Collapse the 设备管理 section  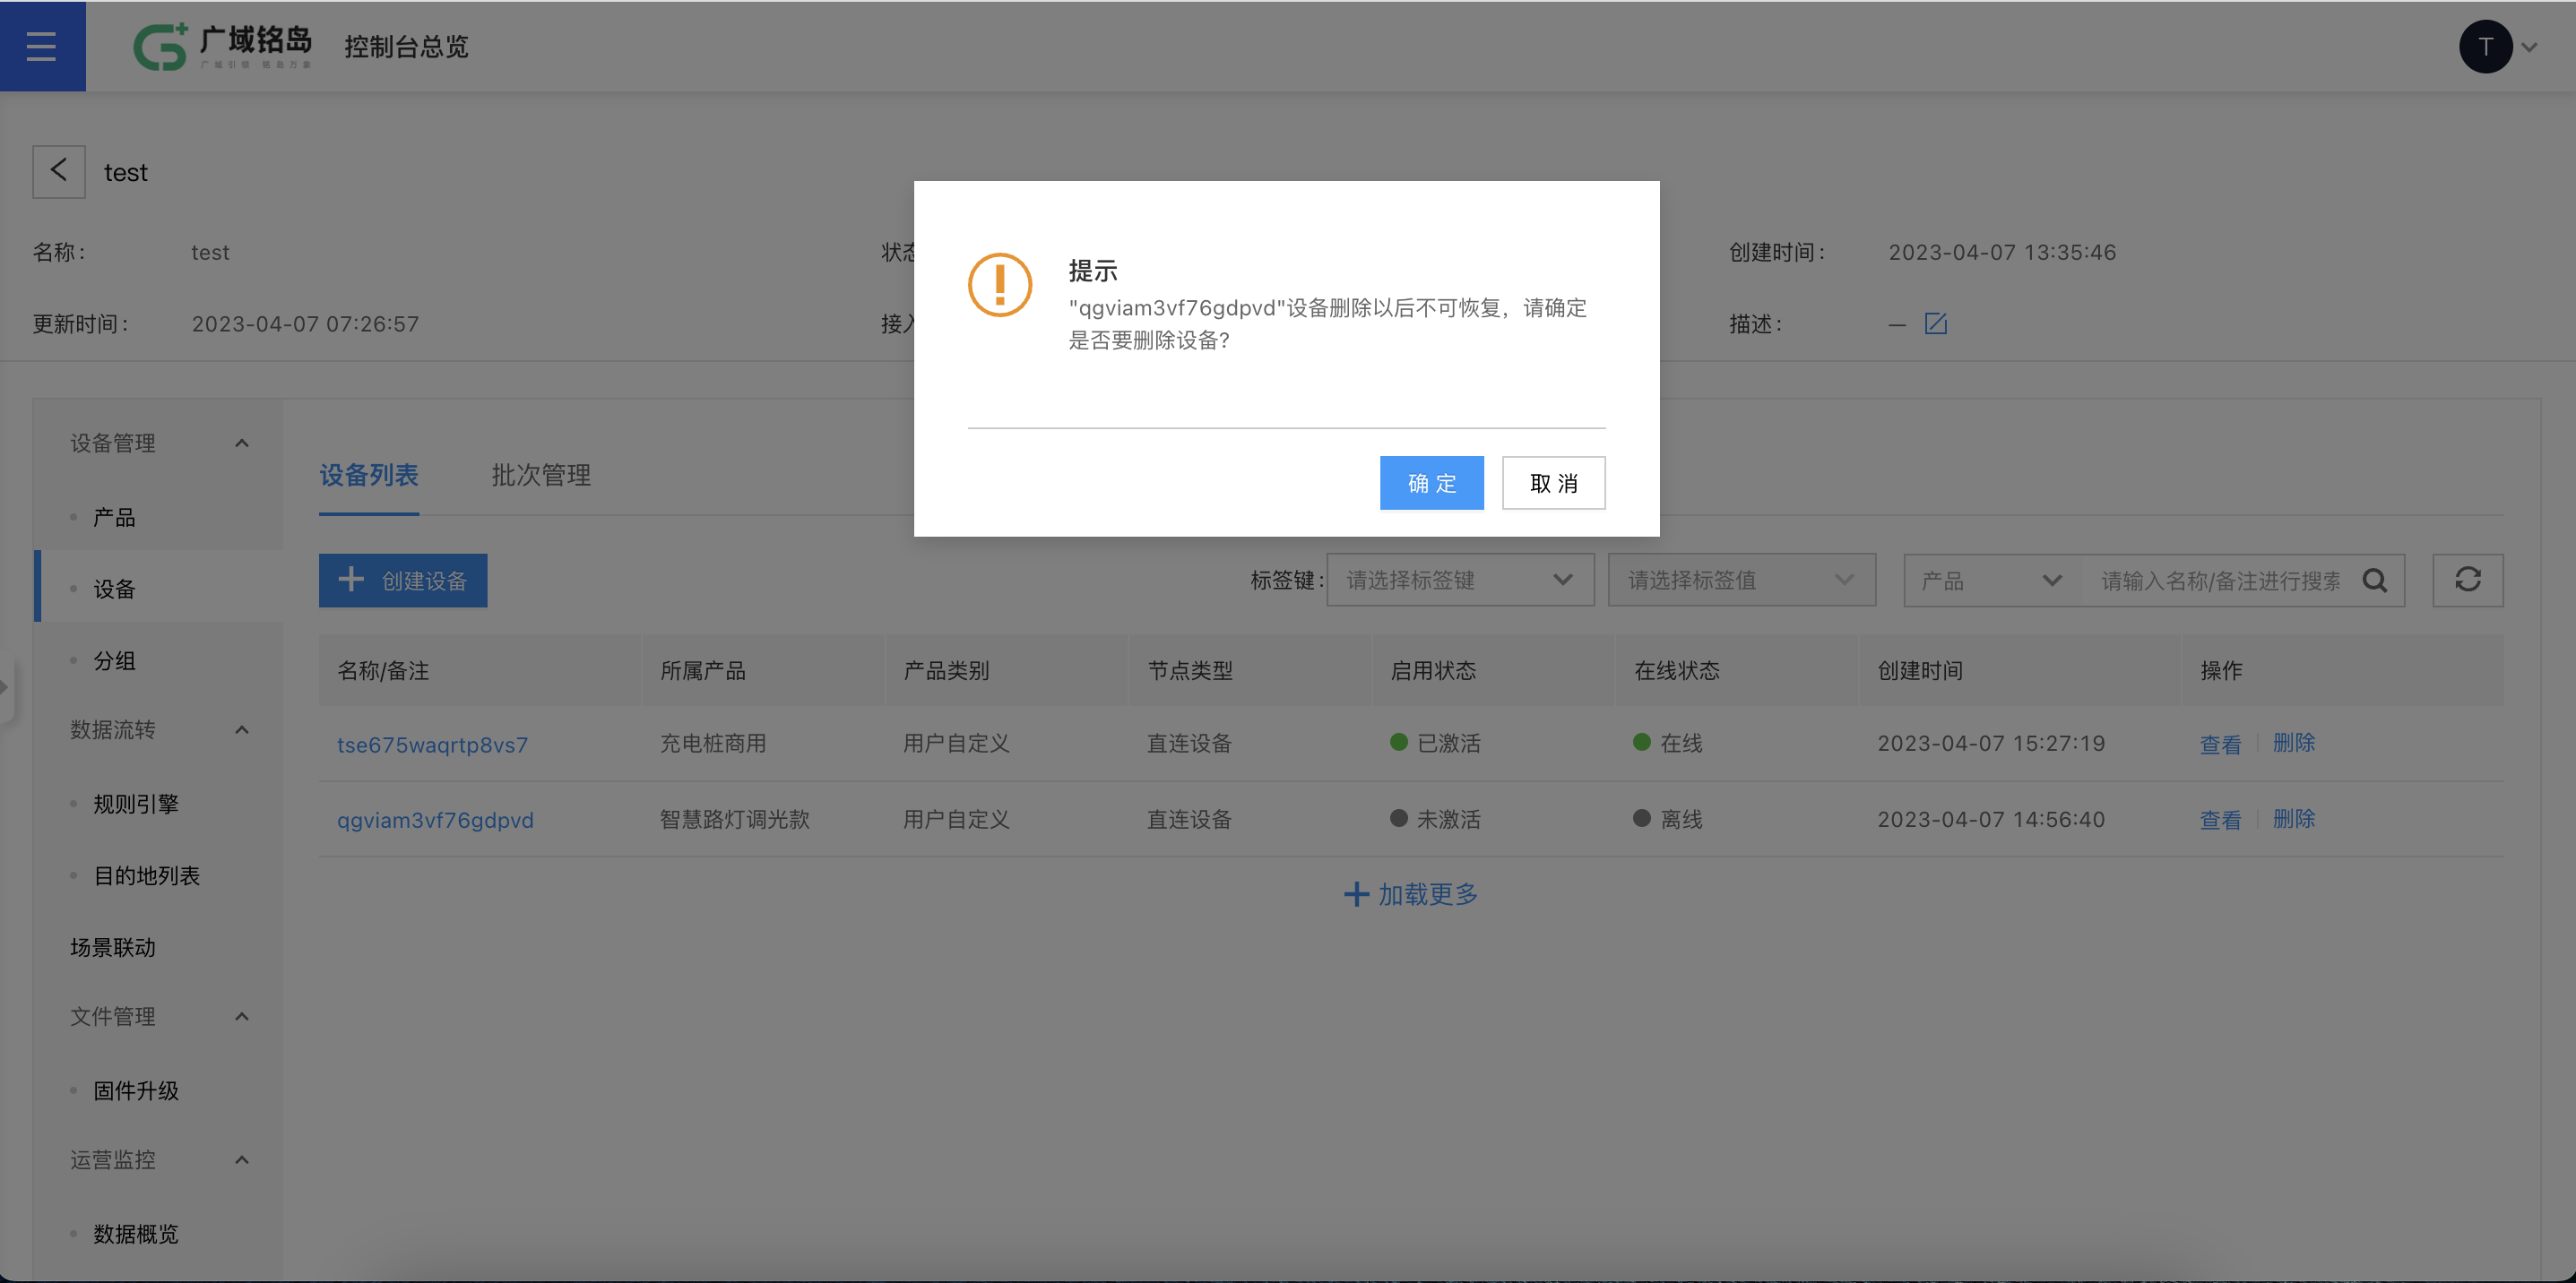pyautogui.click(x=241, y=443)
